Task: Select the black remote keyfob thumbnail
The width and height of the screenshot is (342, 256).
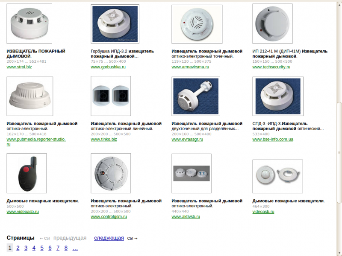Action: coord(27,173)
